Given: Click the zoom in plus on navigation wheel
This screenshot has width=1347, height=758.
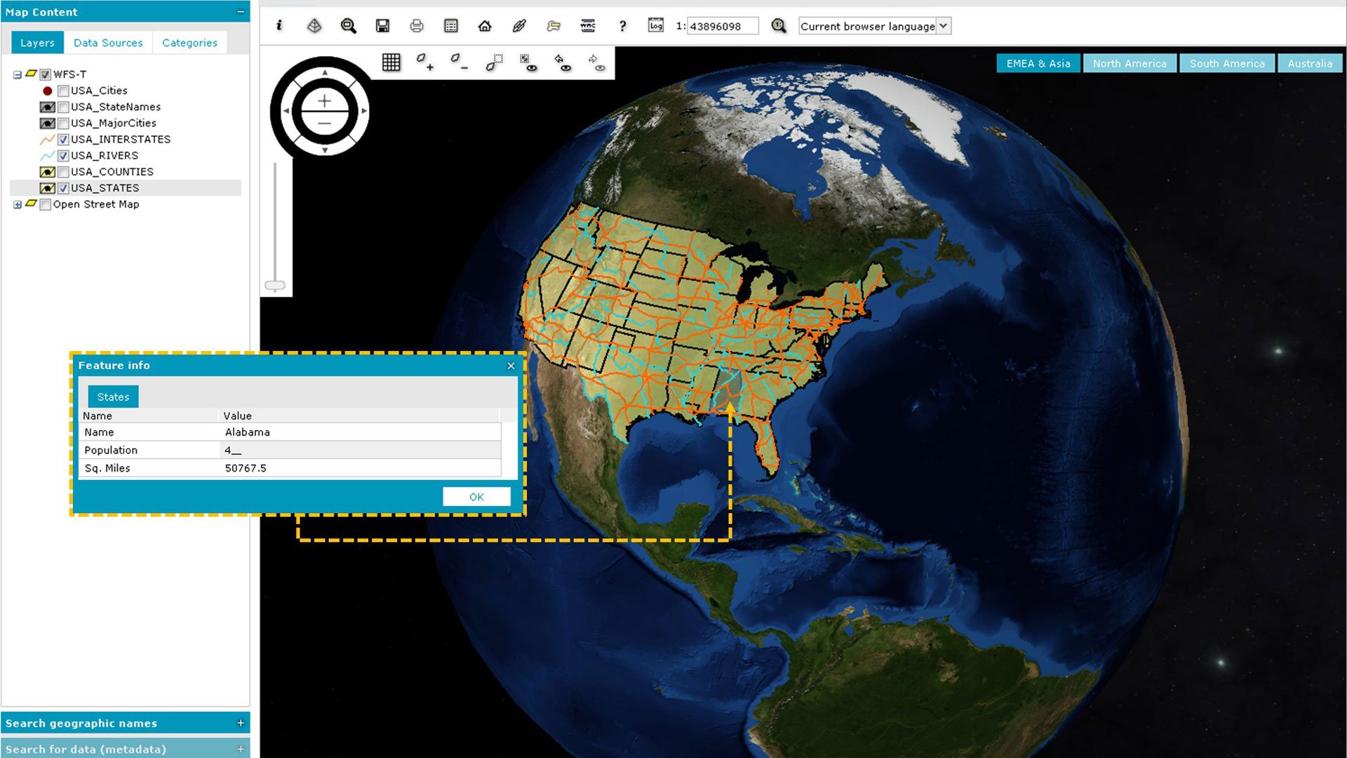Looking at the screenshot, I should coord(324,100).
